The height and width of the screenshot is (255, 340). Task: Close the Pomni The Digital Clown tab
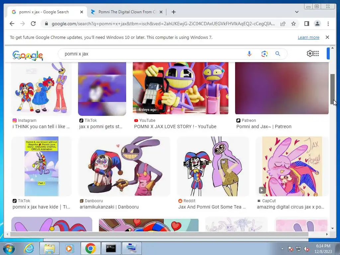click(x=161, y=12)
